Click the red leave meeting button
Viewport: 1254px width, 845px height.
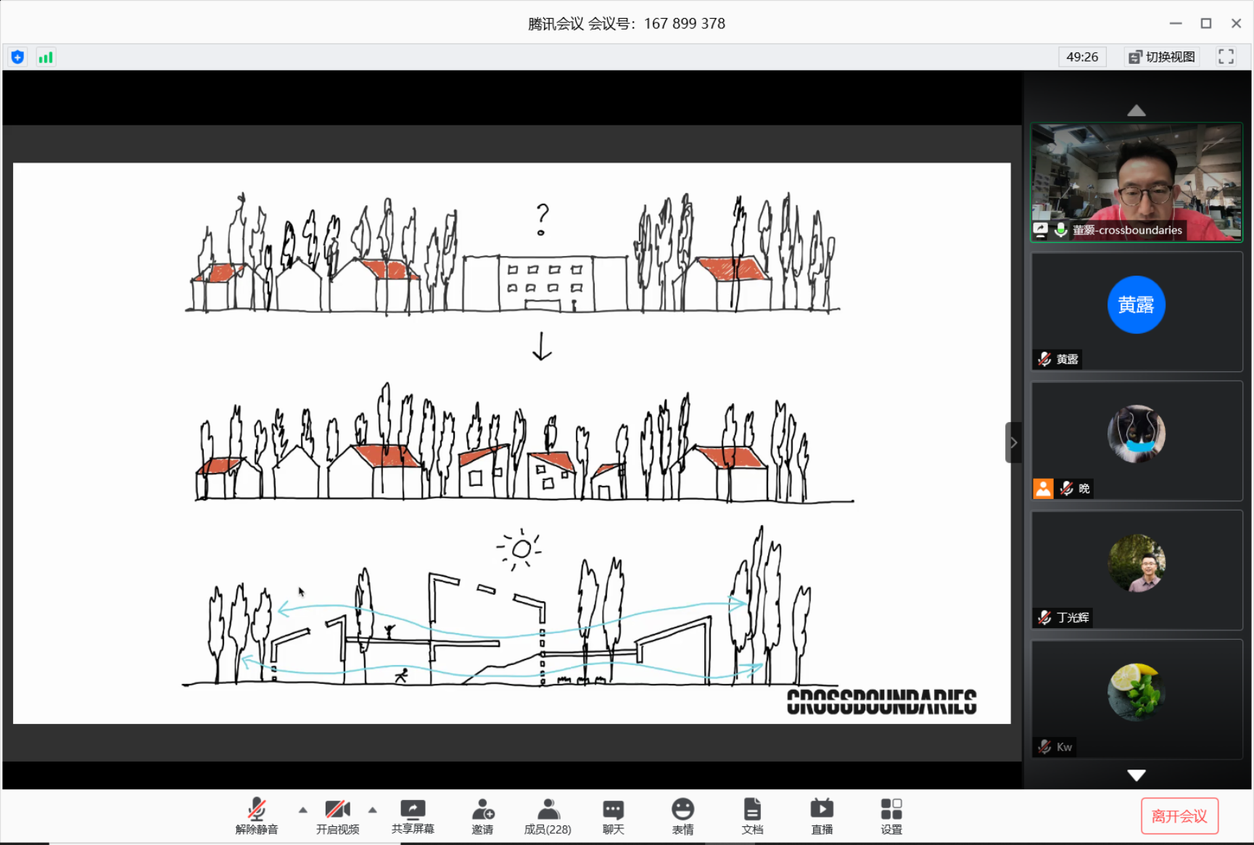point(1179,816)
